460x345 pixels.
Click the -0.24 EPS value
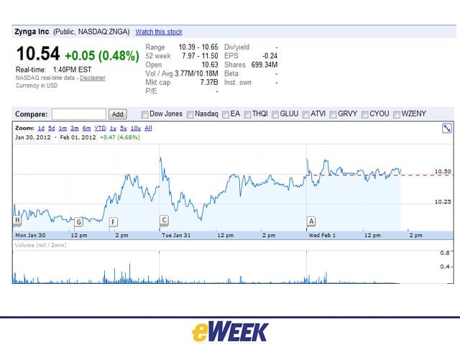click(270, 56)
